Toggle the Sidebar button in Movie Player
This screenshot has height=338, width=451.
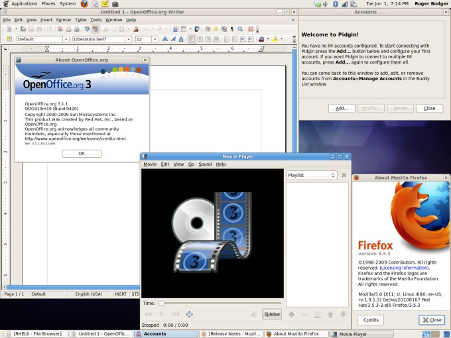tap(272, 314)
